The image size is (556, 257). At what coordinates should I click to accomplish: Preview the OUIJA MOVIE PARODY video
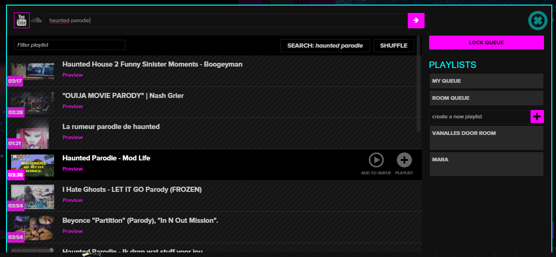click(x=73, y=106)
